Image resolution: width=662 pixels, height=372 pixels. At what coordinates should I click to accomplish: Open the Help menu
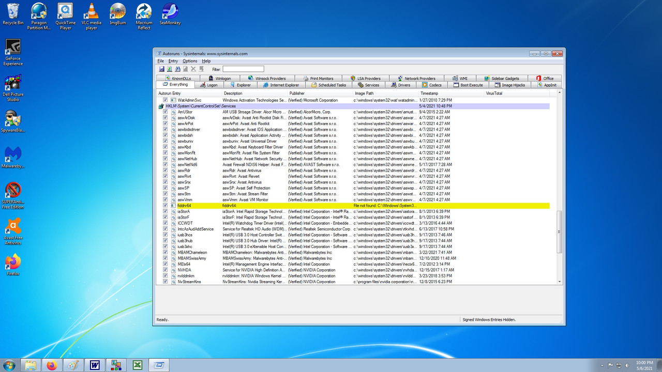[x=206, y=61]
